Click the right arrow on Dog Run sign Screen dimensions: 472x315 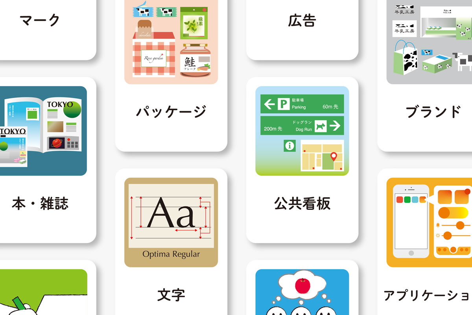[x=334, y=126]
